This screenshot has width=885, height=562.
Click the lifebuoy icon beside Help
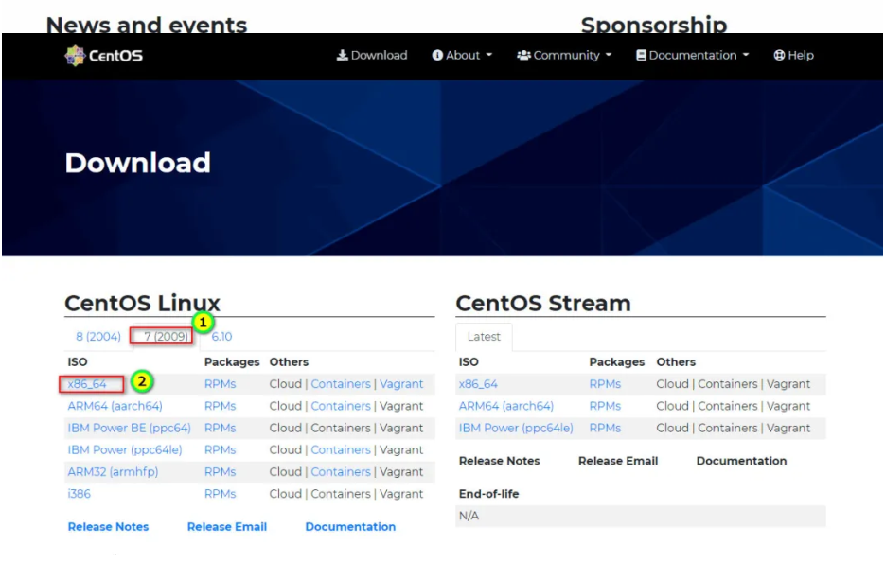[x=779, y=55]
